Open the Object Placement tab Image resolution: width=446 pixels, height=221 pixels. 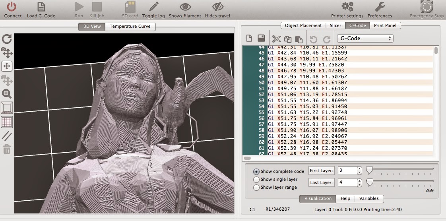(x=303, y=25)
